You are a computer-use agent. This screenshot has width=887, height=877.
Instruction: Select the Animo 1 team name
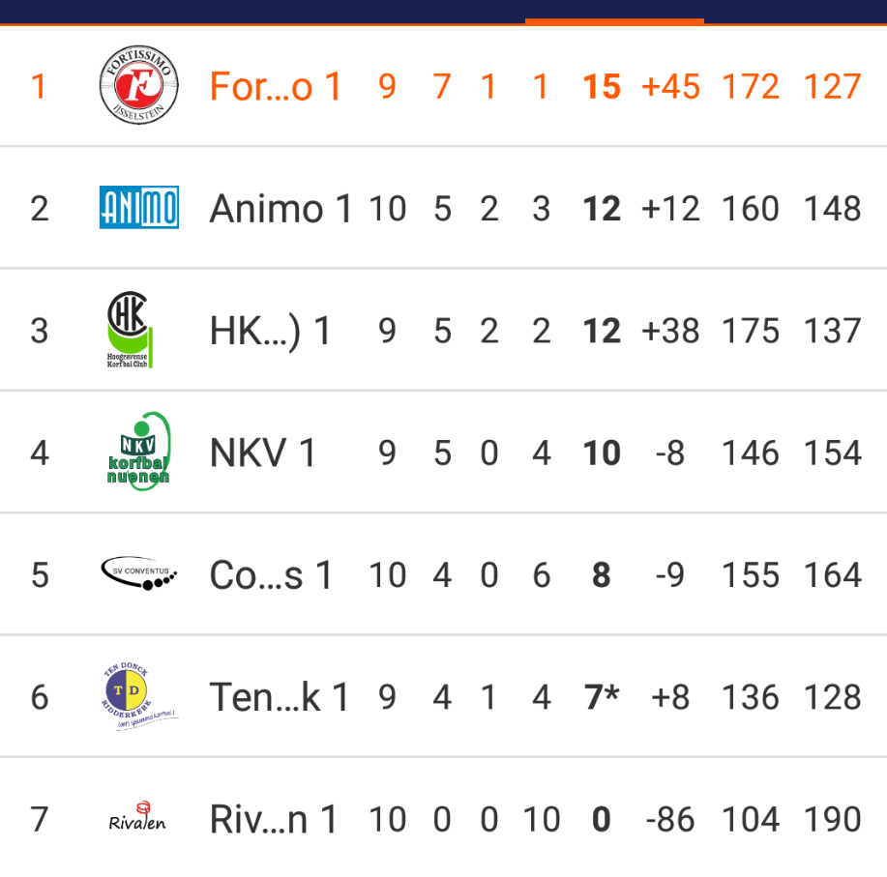pos(281,209)
